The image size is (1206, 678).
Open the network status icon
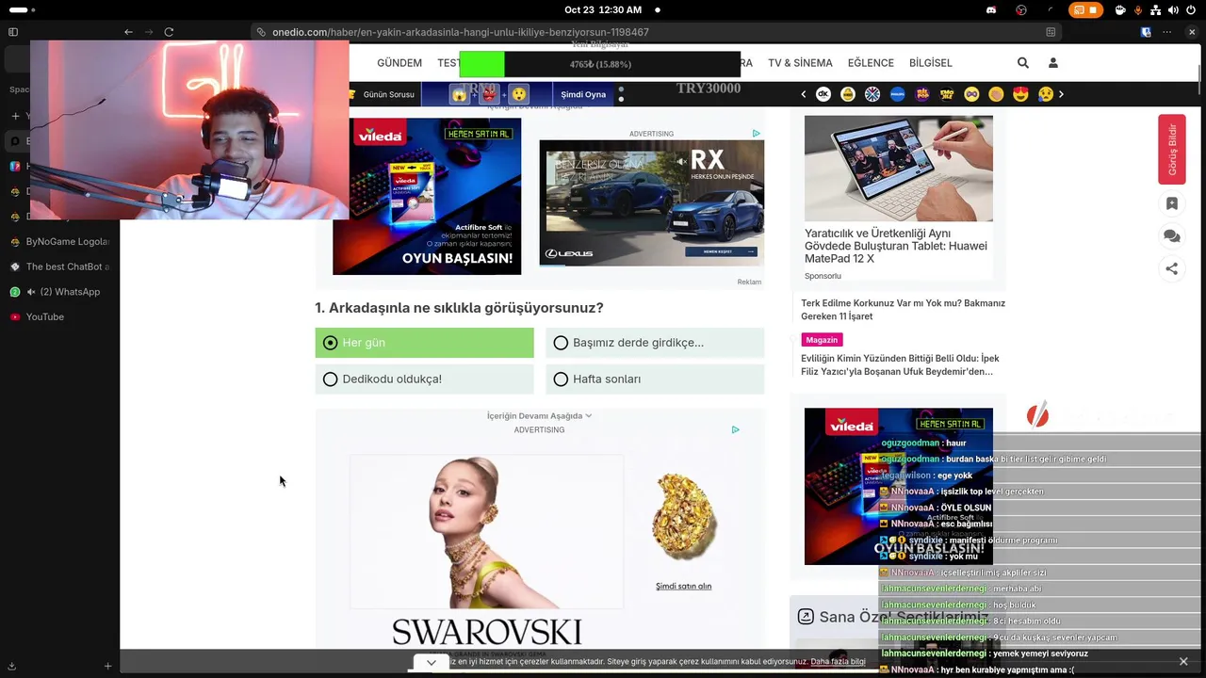pyautogui.click(x=1154, y=9)
